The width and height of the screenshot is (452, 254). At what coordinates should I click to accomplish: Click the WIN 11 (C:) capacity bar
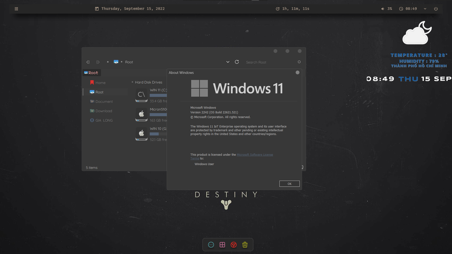point(158,95)
